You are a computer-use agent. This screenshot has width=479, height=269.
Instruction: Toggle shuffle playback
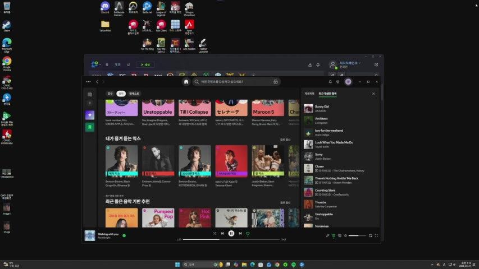coord(215,233)
